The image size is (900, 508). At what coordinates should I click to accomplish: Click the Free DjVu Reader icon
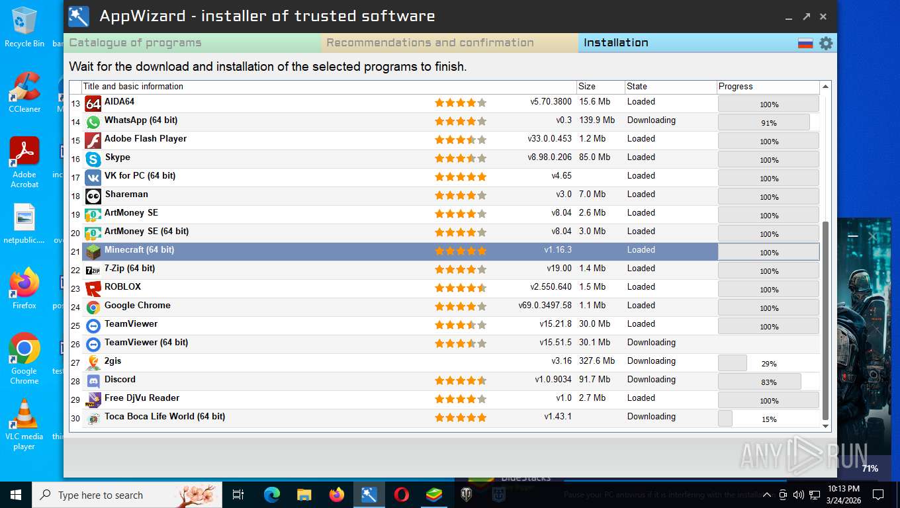tap(93, 400)
